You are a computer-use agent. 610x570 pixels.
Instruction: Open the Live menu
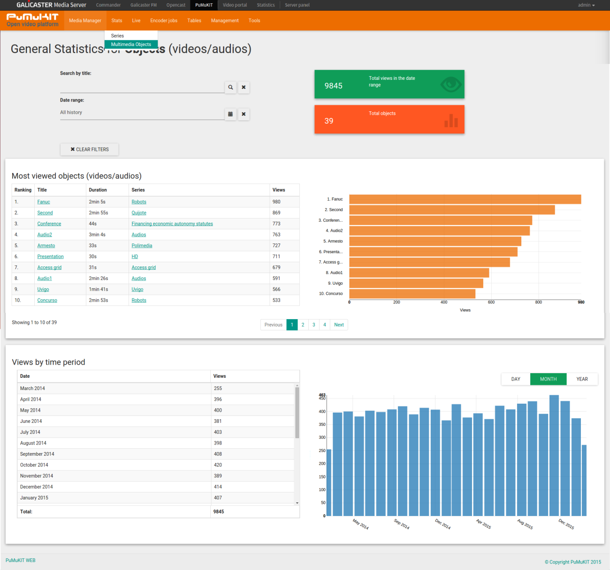click(x=136, y=21)
